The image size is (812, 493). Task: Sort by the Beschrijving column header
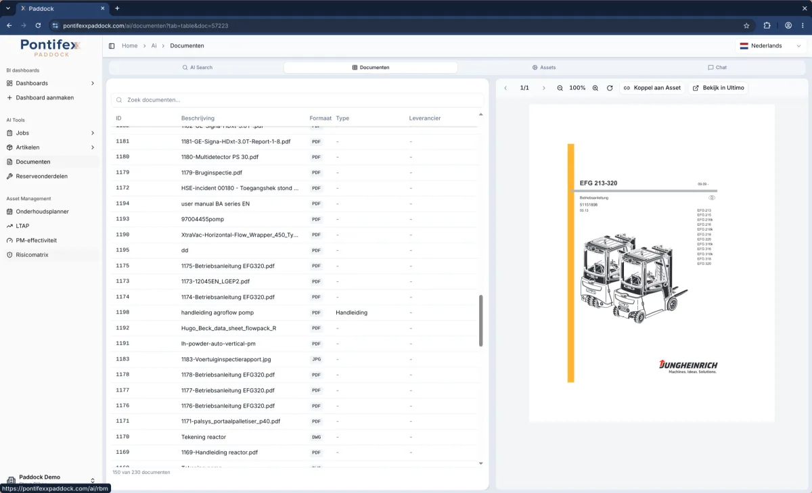click(198, 118)
